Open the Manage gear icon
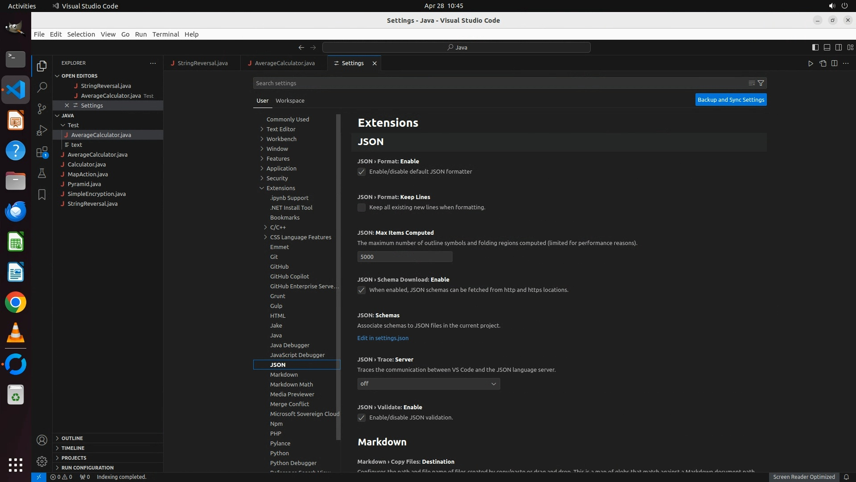 [42, 461]
